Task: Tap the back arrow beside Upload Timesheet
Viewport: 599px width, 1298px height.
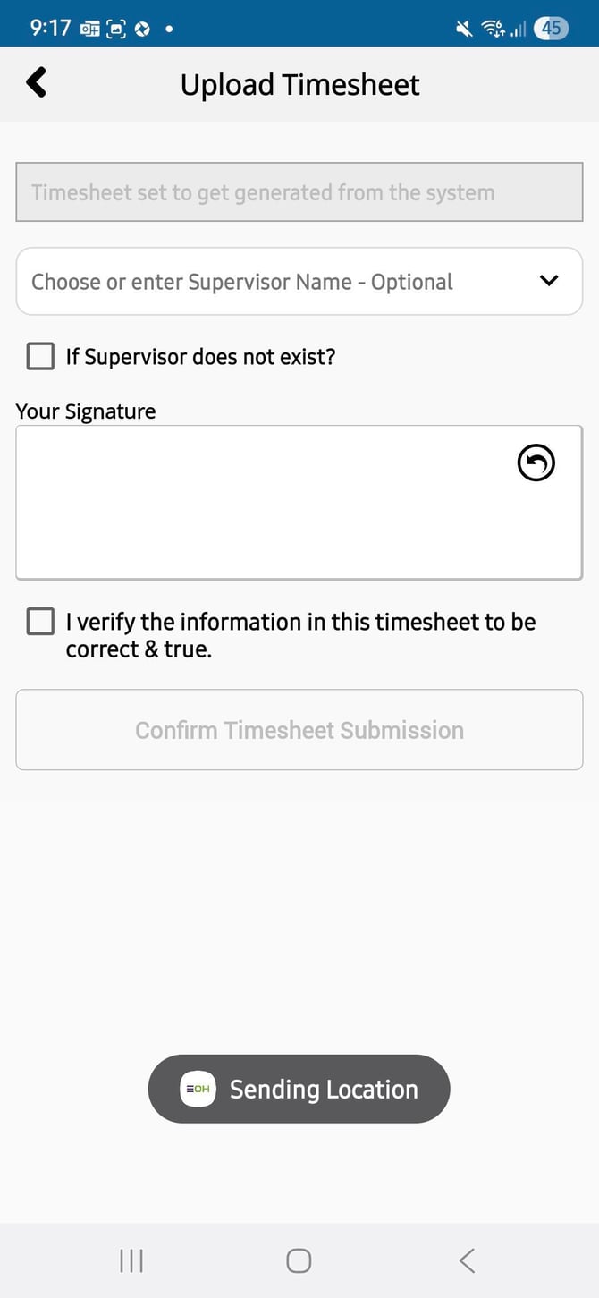Action: [36, 83]
